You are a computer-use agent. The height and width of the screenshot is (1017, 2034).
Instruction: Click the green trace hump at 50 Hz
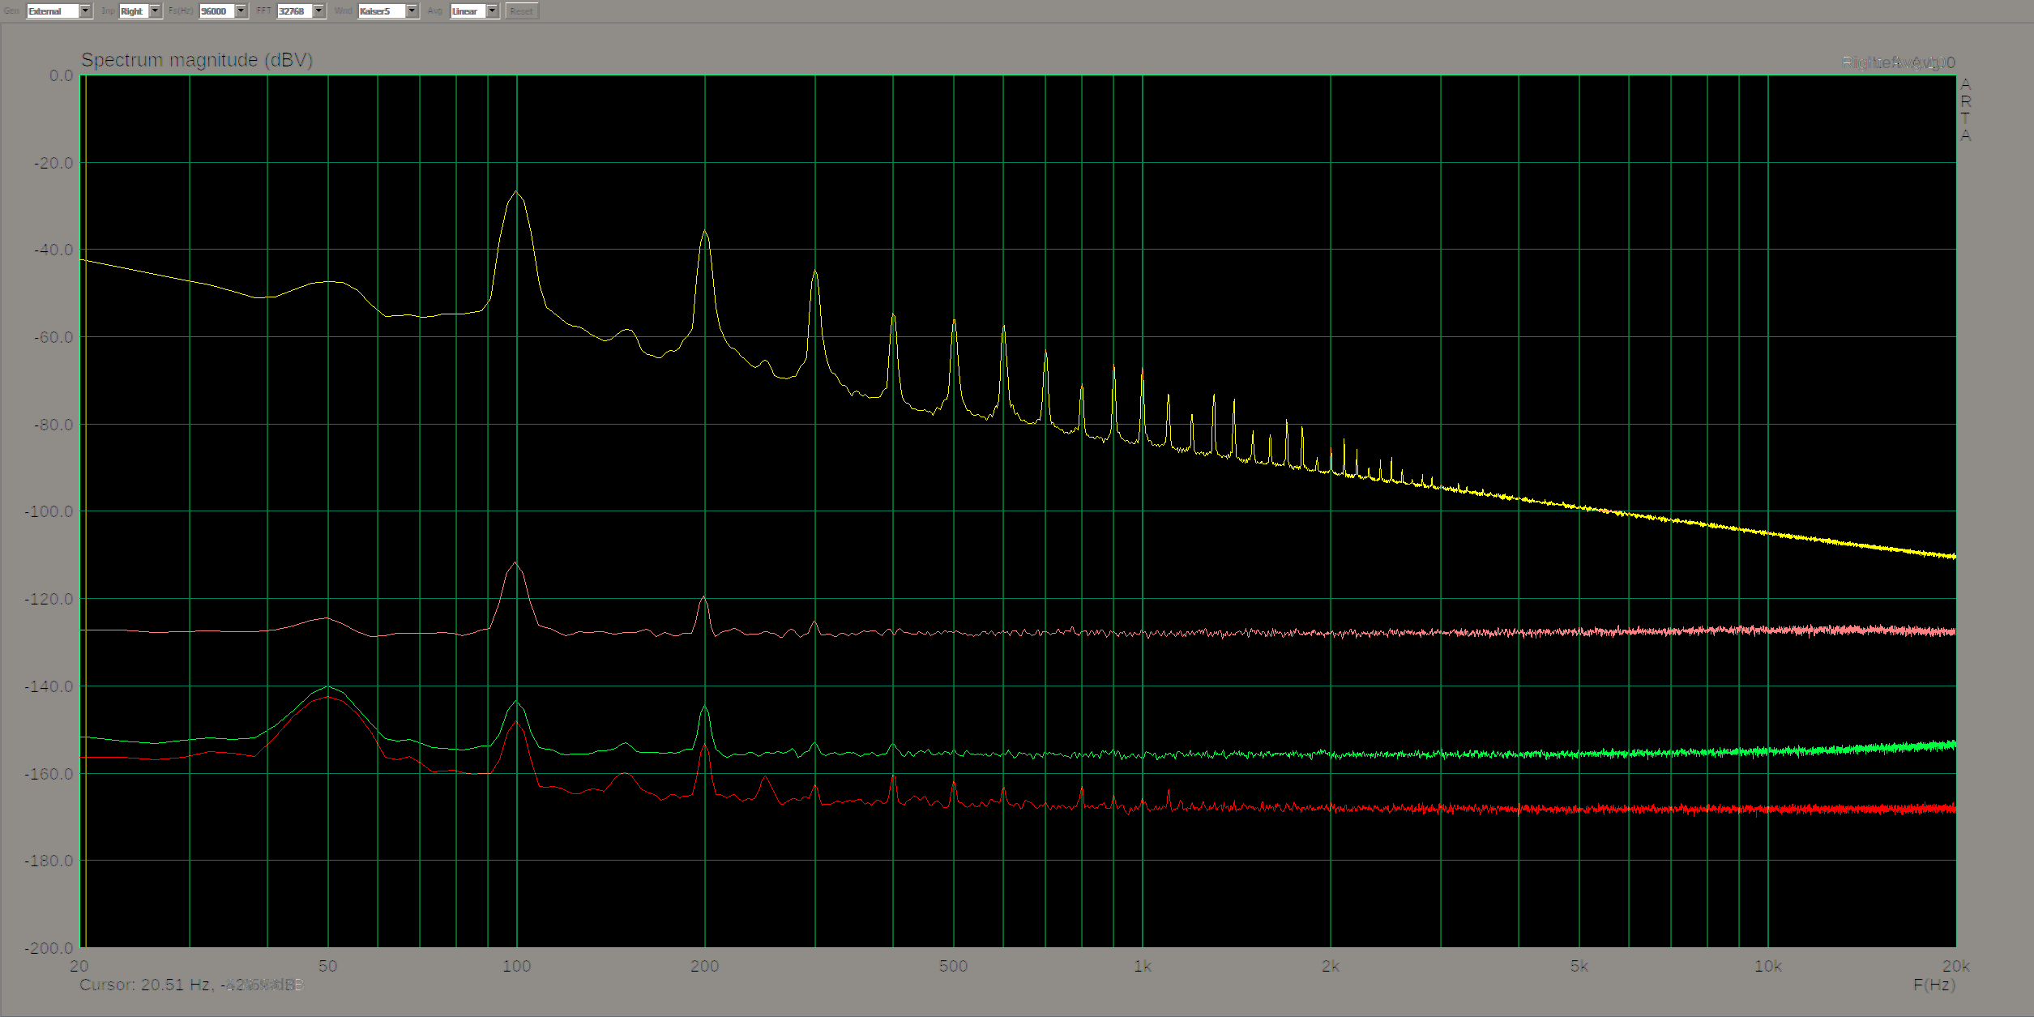coord(327,687)
